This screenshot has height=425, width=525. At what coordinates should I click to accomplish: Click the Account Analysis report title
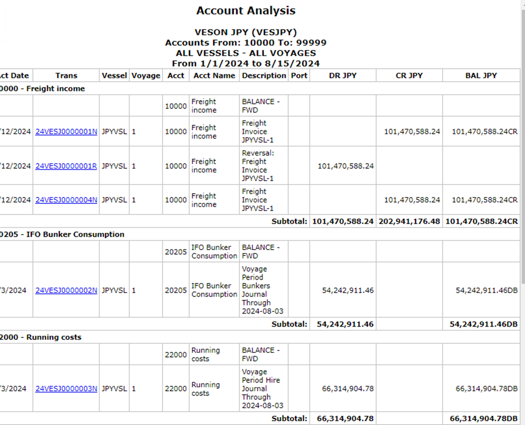point(246,11)
